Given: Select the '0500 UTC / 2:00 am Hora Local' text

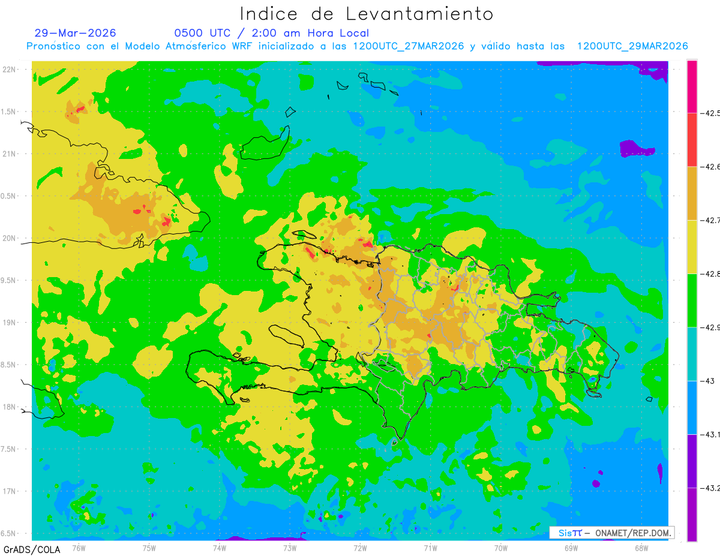Looking at the screenshot, I should 272,33.
